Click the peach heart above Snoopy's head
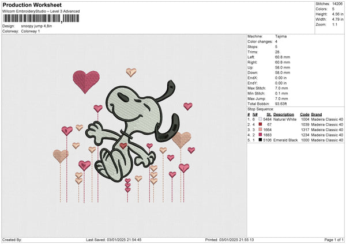 click(131, 72)
